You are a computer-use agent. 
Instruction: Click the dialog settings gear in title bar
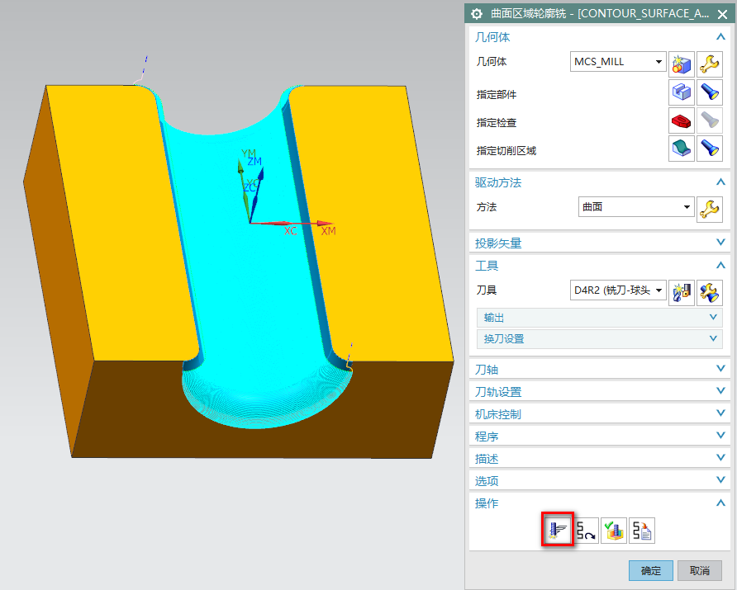point(477,13)
